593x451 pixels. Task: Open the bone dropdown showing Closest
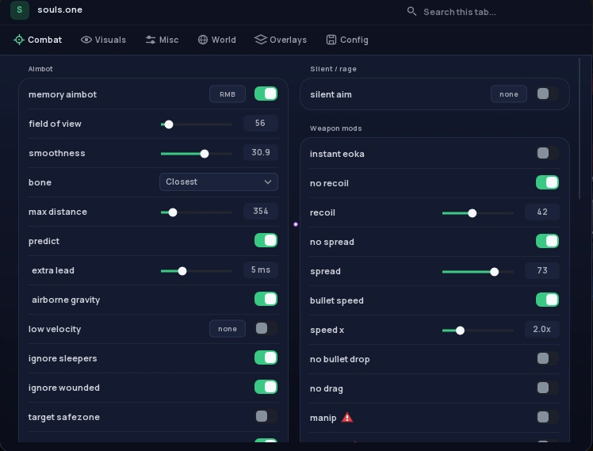tap(219, 182)
